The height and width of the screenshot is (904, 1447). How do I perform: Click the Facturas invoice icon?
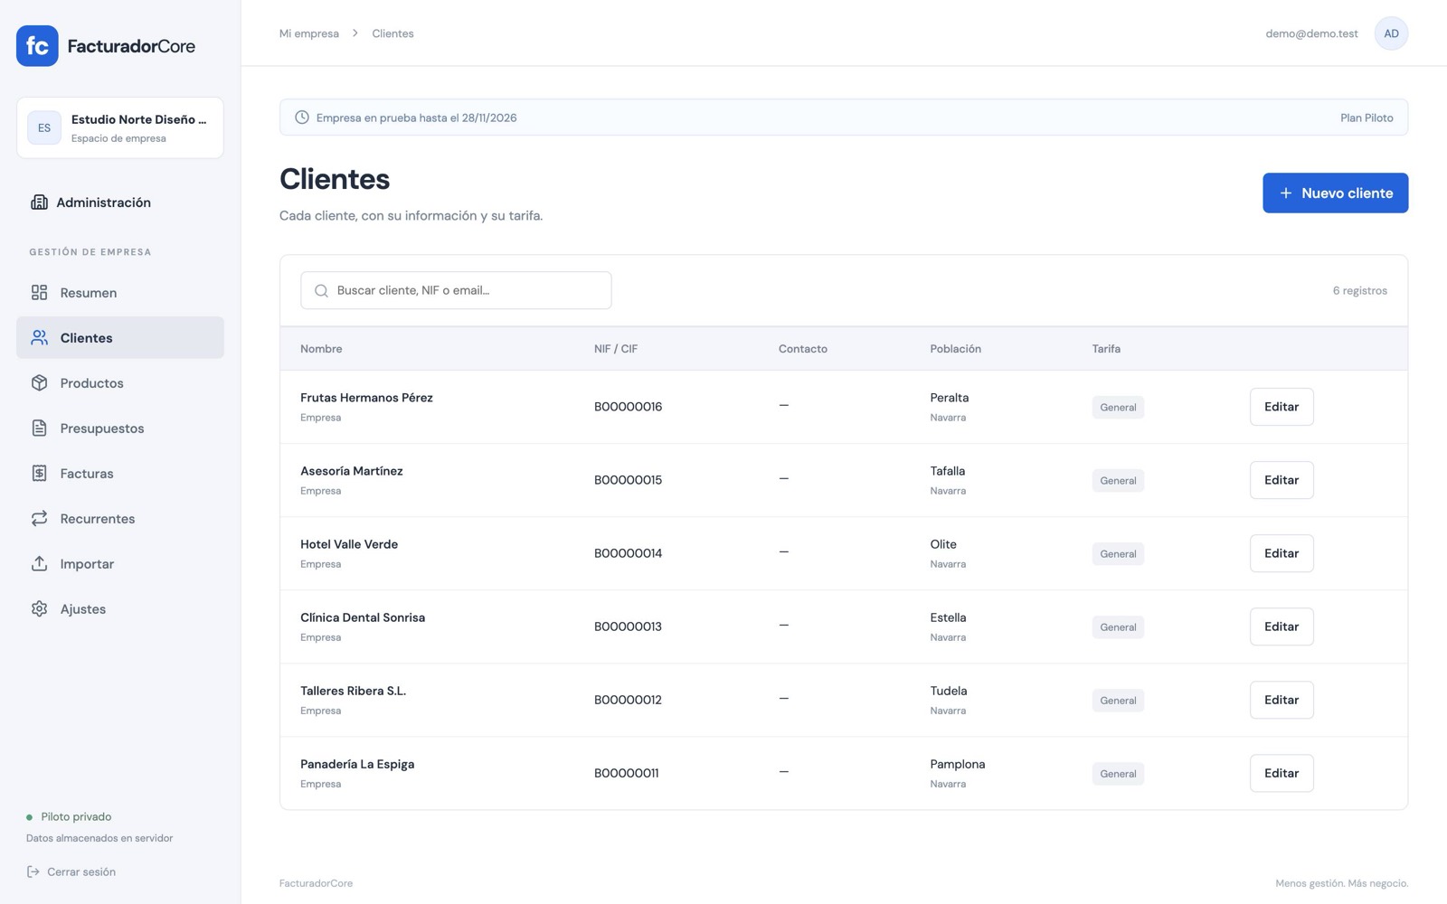39,473
